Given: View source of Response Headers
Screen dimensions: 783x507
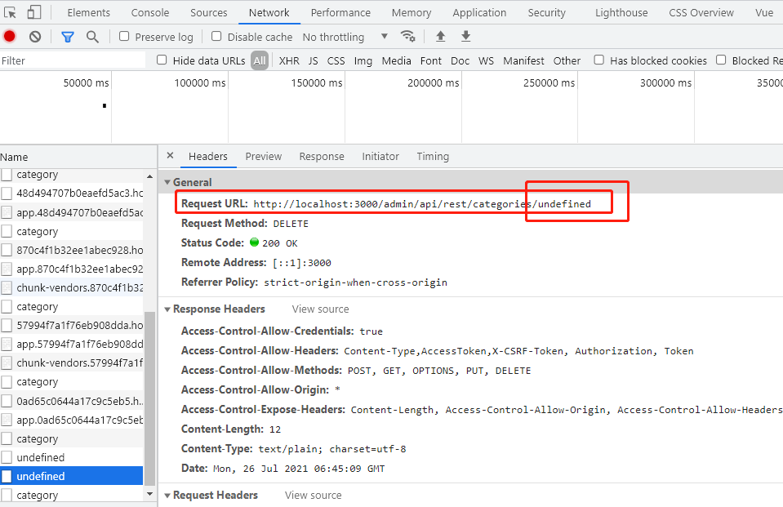Looking at the screenshot, I should pos(321,309).
